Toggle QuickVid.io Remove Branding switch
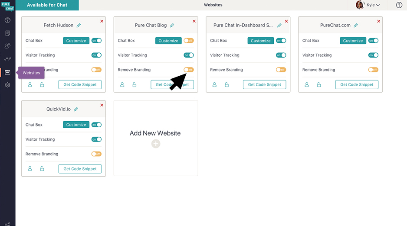 [x=96, y=154]
